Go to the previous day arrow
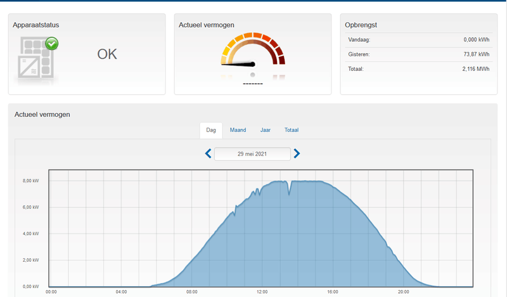507x297 pixels. [x=209, y=154]
